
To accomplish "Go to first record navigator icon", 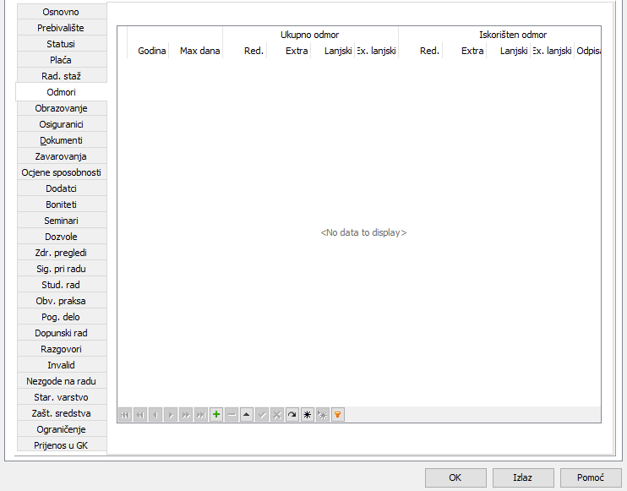I will [x=125, y=415].
